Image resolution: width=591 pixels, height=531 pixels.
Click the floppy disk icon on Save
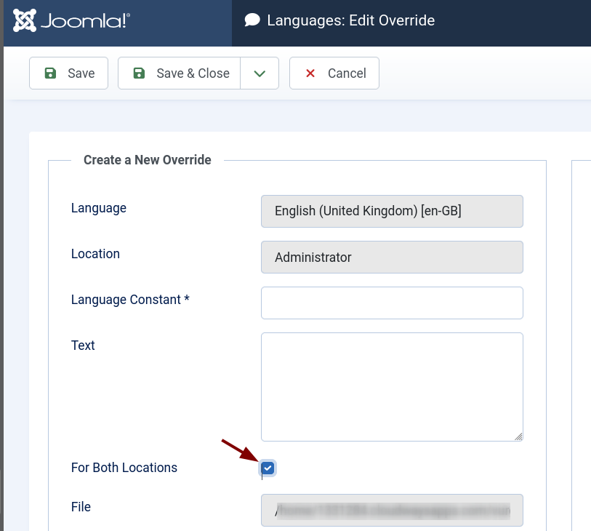50,73
